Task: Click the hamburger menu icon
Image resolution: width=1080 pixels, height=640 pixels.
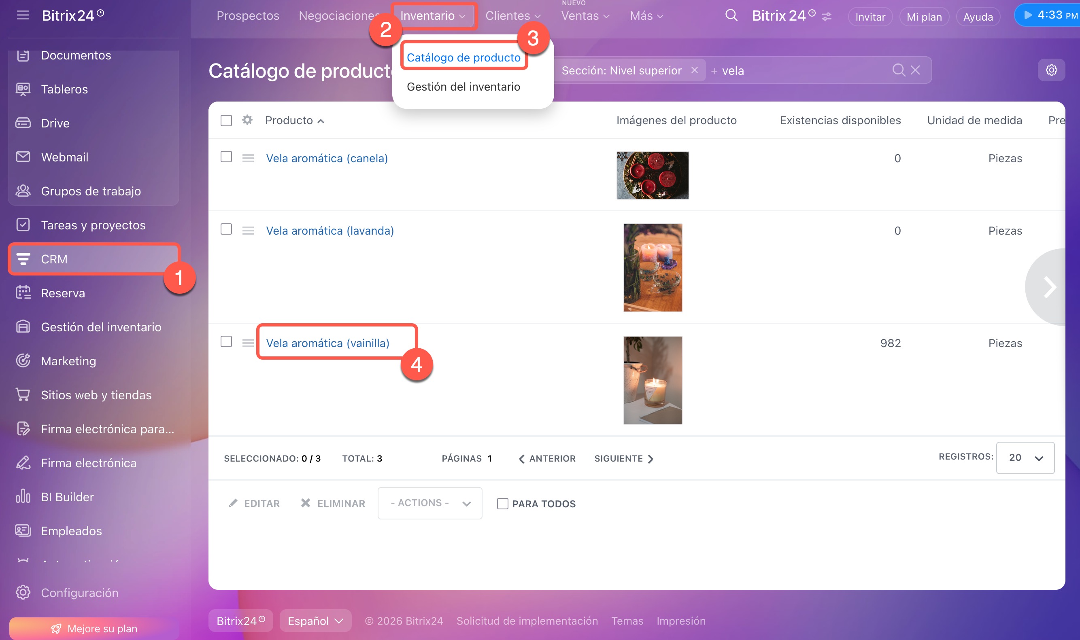Action: (x=23, y=15)
